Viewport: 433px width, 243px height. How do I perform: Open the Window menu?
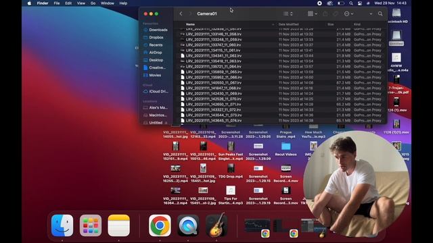pyautogui.click(x=108, y=3)
